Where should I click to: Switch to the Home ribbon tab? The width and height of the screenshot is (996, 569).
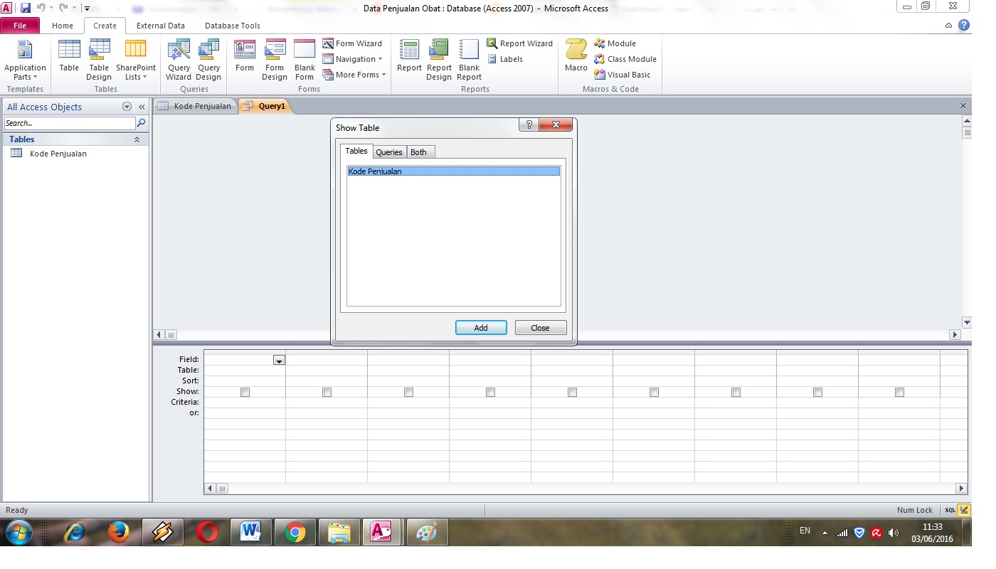coord(63,26)
